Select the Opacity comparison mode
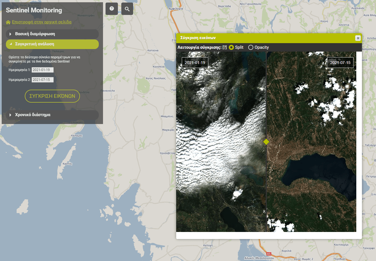This screenshot has height=261, width=376. pyautogui.click(x=251, y=47)
